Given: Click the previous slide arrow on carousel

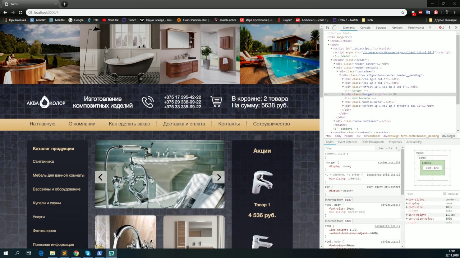Looking at the screenshot, I should click(x=101, y=177).
